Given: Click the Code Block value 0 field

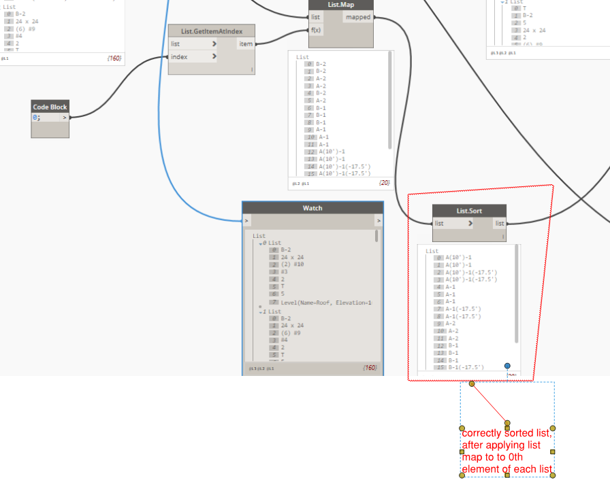Looking at the screenshot, I should point(46,118).
